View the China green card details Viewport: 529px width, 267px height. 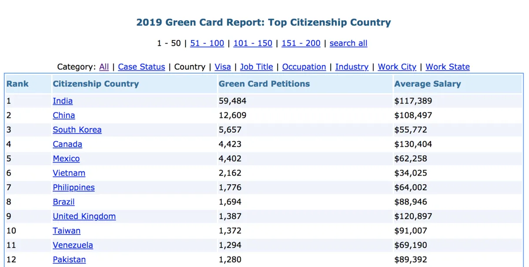point(63,115)
